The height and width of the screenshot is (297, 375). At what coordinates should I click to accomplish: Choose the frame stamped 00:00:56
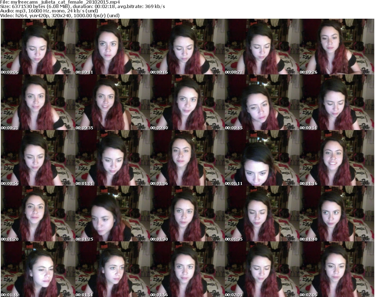click(38, 158)
